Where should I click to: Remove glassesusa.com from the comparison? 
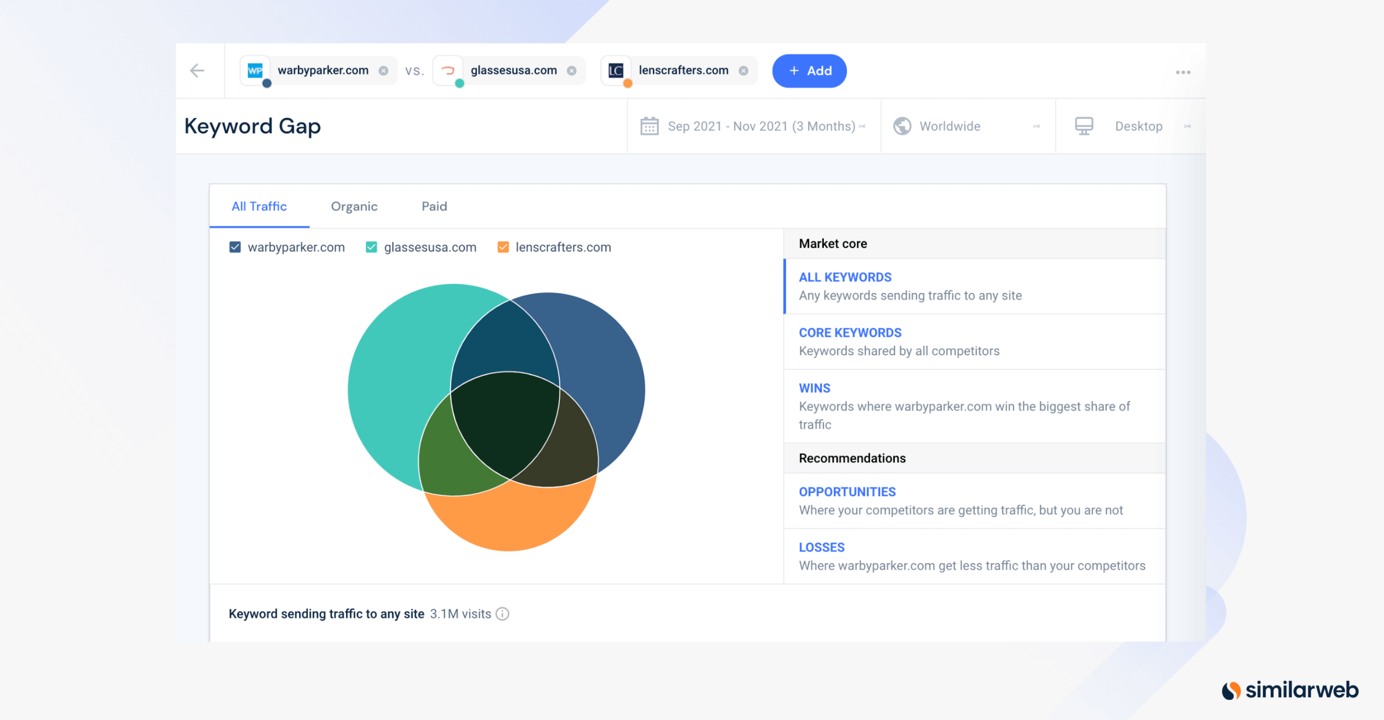coord(572,70)
